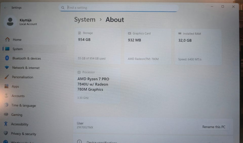
Task: Click the Bluetooth icon in sidebar
Action: point(7,58)
